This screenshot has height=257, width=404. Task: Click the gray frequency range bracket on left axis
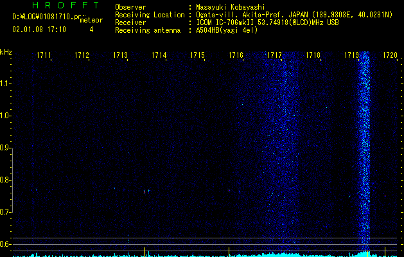pyautogui.click(x=12, y=181)
